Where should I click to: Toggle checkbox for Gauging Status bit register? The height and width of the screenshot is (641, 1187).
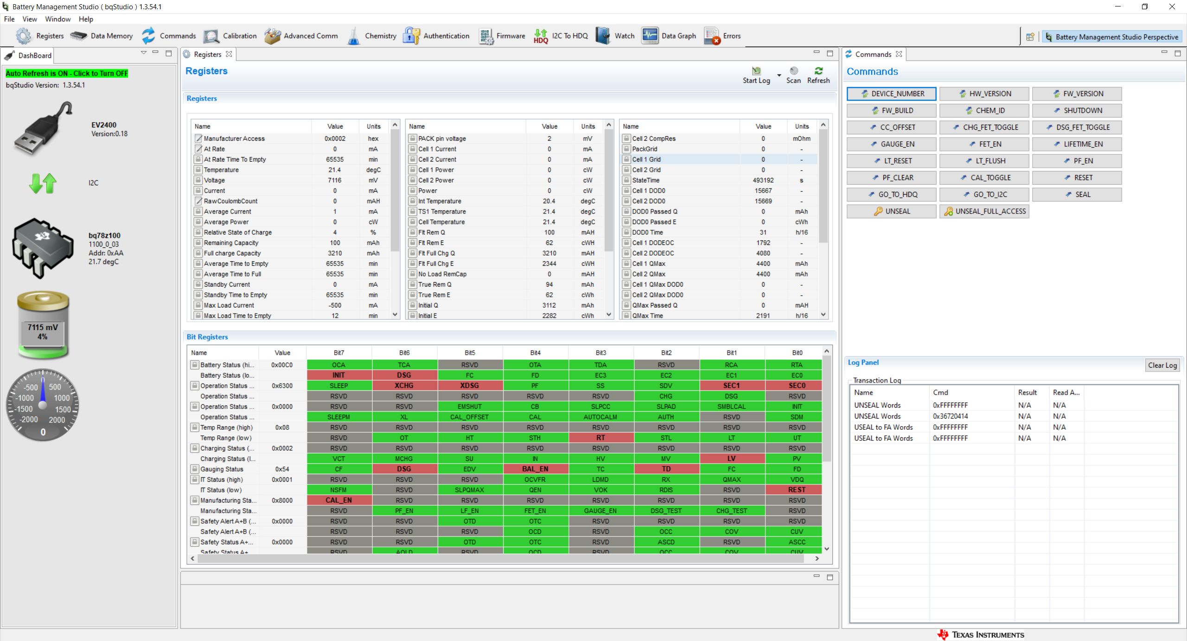pos(195,469)
